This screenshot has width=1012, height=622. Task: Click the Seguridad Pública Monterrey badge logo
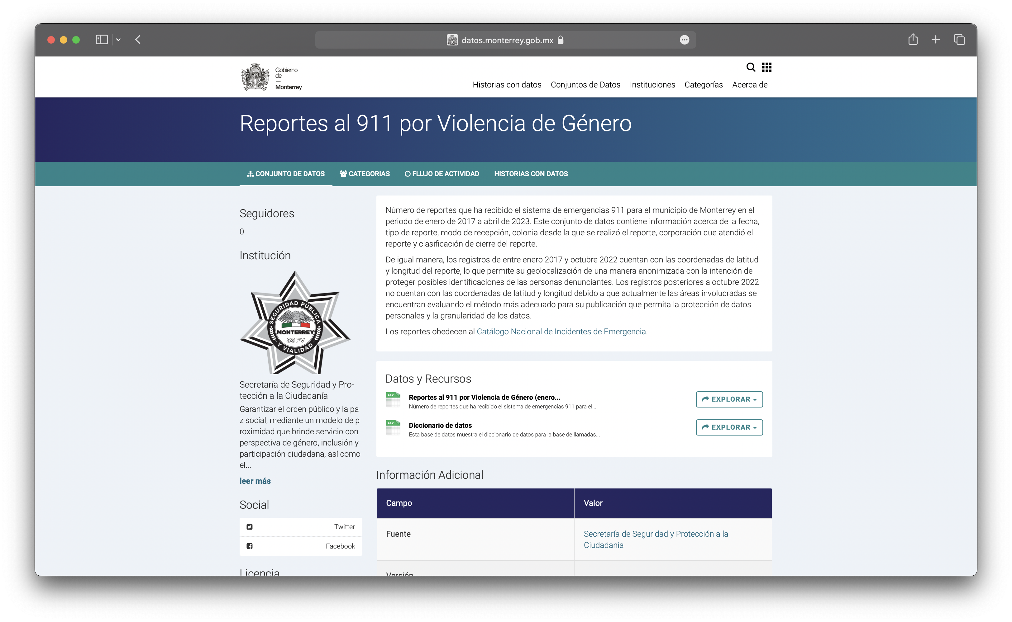point(295,323)
